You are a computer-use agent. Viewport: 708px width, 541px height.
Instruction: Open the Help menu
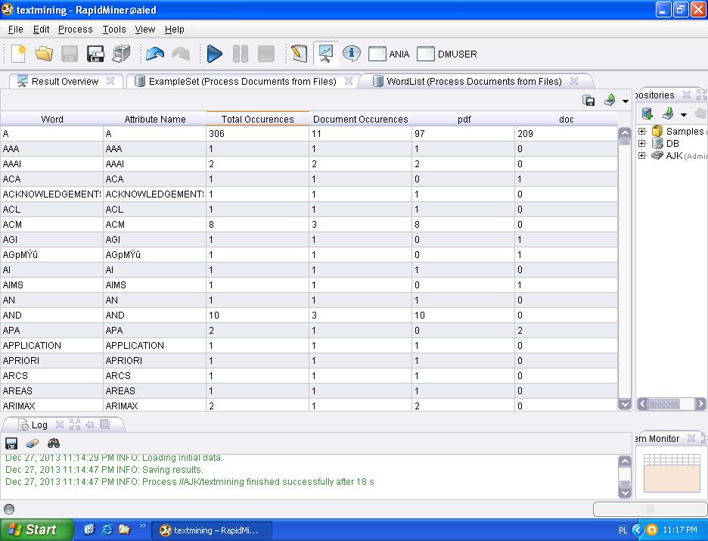click(174, 30)
